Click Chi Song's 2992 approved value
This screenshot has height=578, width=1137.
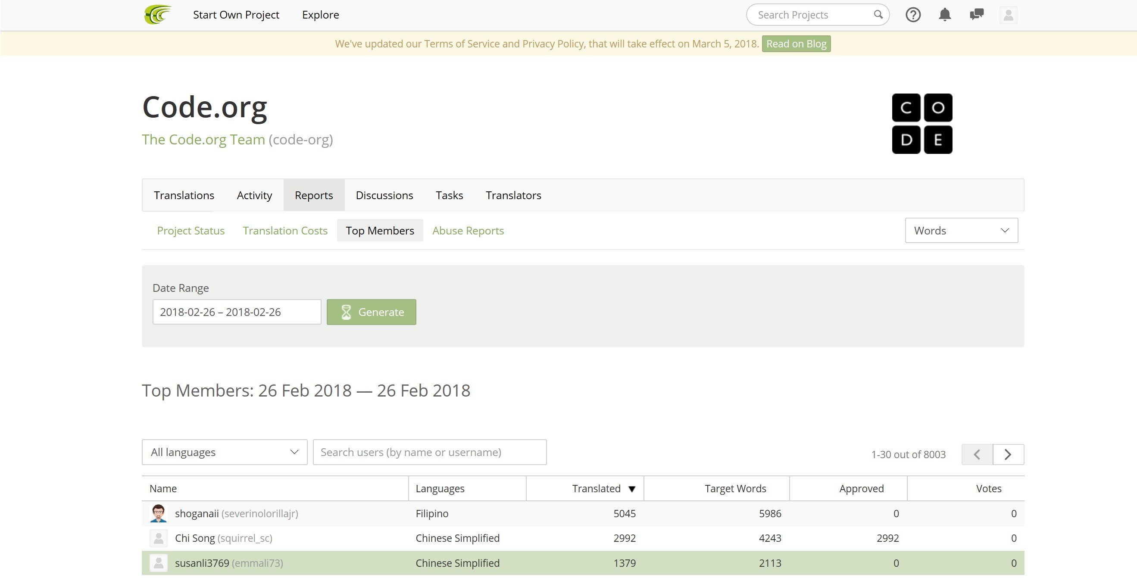(x=887, y=538)
